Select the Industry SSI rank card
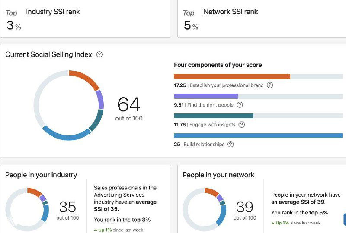 tap(85, 19)
